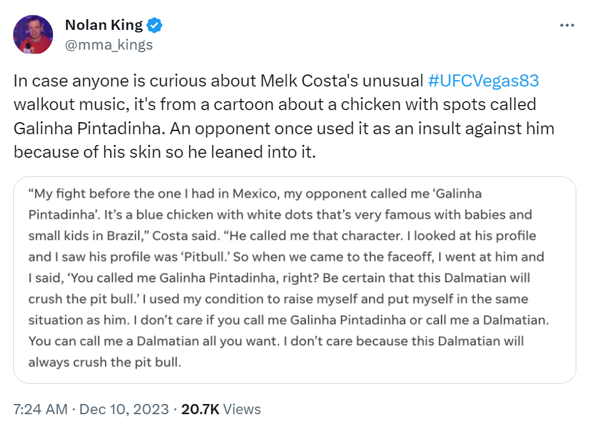
Task: Open the more options ellipsis menu
Action: [566, 25]
